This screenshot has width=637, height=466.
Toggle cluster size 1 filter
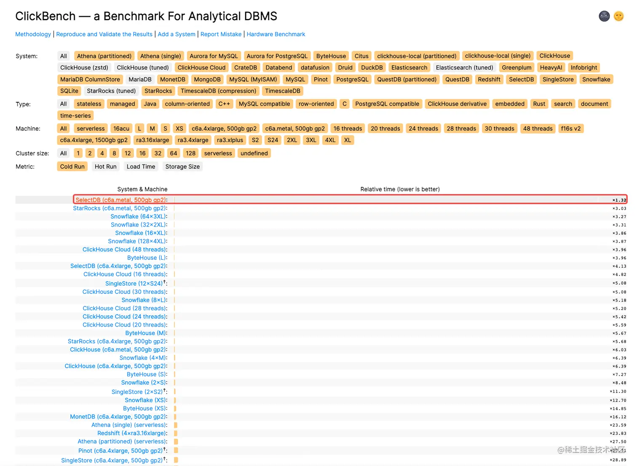[x=78, y=154]
